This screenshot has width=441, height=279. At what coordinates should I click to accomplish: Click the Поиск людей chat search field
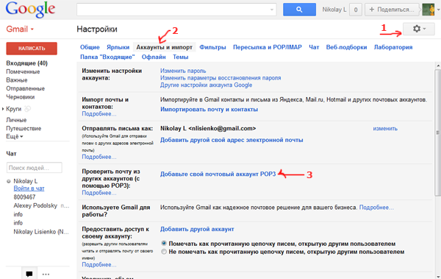click(x=35, y=168)
